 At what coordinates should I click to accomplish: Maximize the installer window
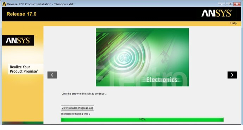pos(229,4)
